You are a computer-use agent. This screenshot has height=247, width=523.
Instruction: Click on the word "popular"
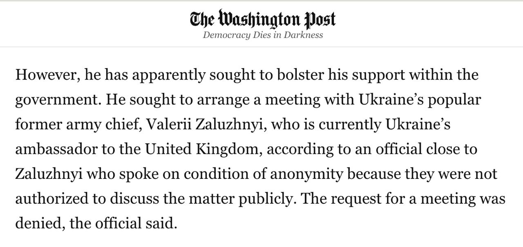[454, 100]
